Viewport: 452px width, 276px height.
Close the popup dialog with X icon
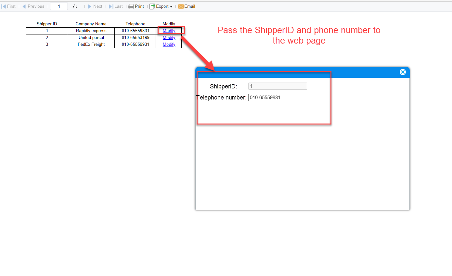403,72
